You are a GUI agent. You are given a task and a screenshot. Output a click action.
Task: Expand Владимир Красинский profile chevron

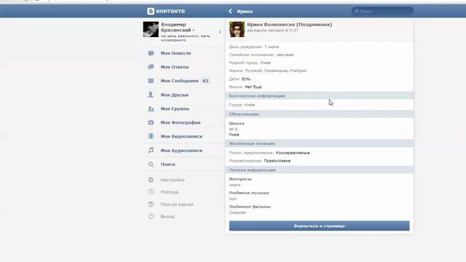(x=220, y=32)
